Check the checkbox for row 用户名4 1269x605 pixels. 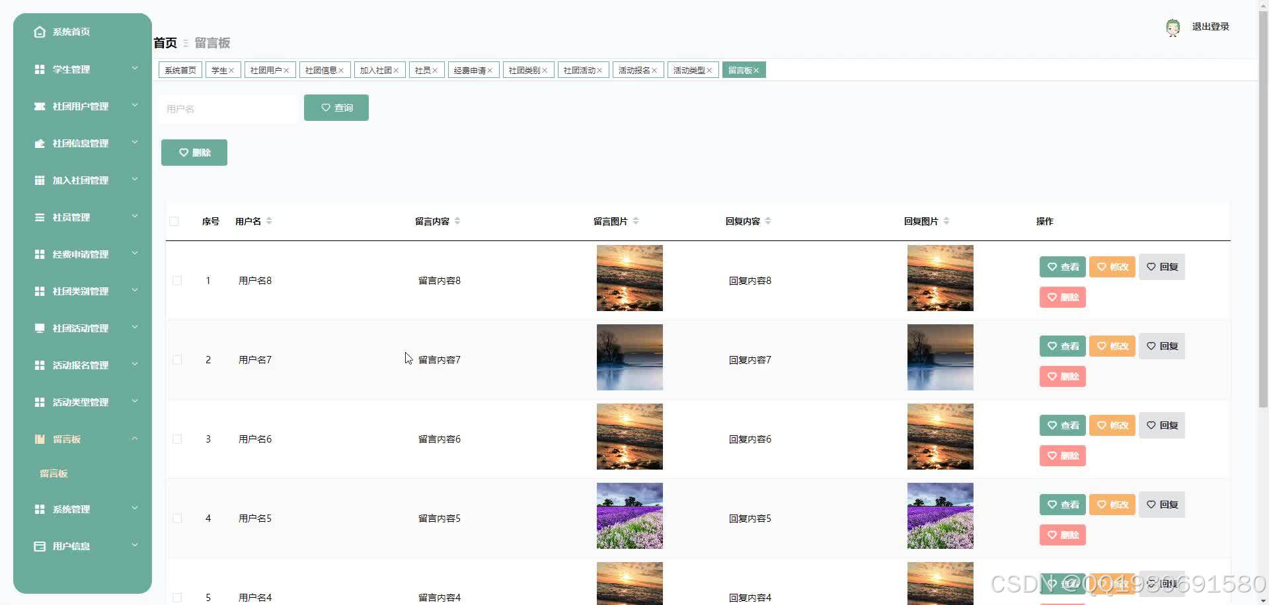tap(177, 598)
